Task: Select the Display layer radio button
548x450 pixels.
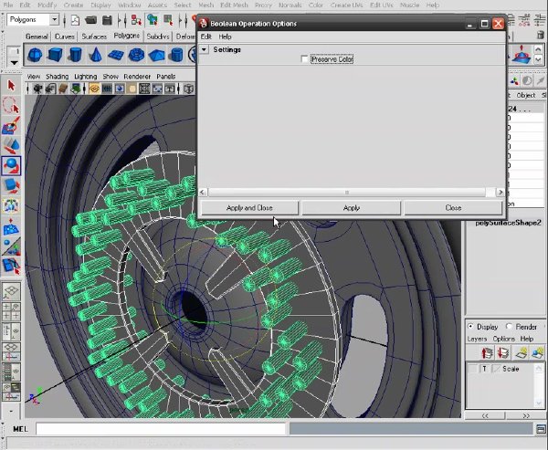Action: [x=470, y=327]
